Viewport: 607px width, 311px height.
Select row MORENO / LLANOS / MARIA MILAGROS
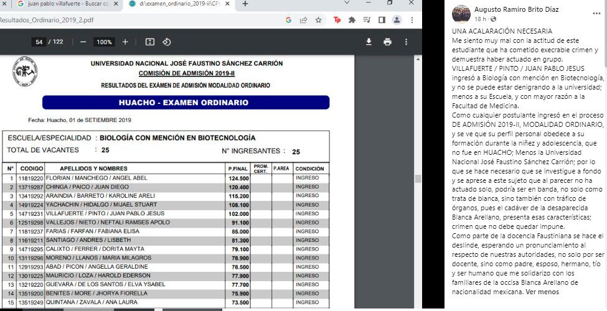tap(166, 258)
